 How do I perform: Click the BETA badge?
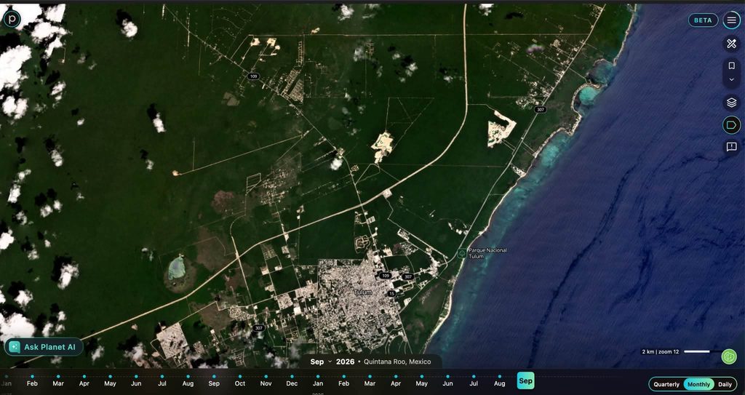click(x=704, y=20)
